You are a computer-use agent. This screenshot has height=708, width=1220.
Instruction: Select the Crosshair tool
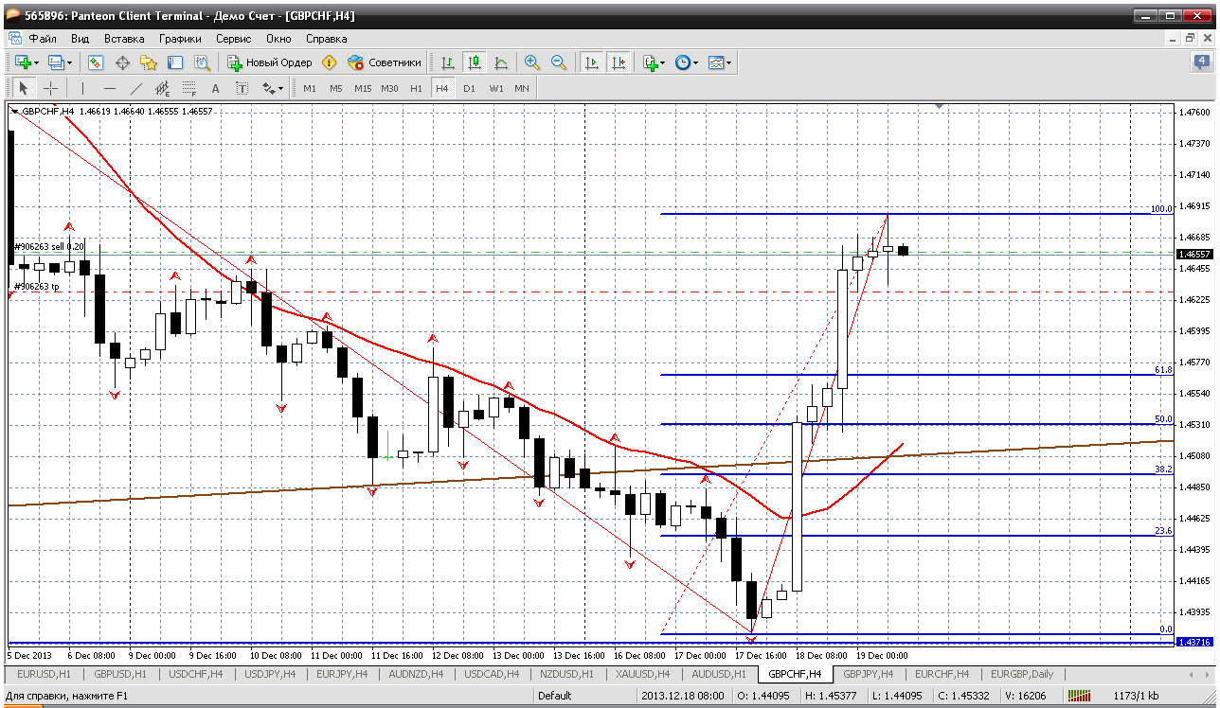pos(50,88)
